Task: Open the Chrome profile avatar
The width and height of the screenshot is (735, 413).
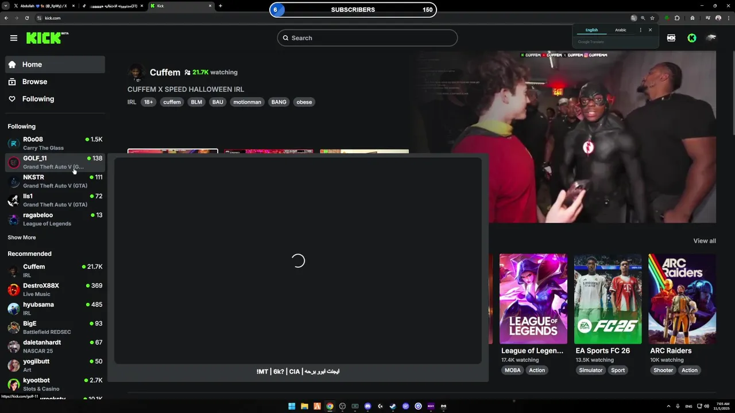Action: (718, 18)
